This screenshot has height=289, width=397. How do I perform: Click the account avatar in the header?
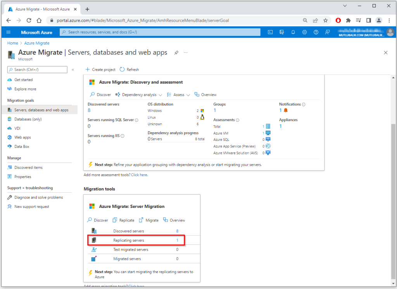(390, 32)
